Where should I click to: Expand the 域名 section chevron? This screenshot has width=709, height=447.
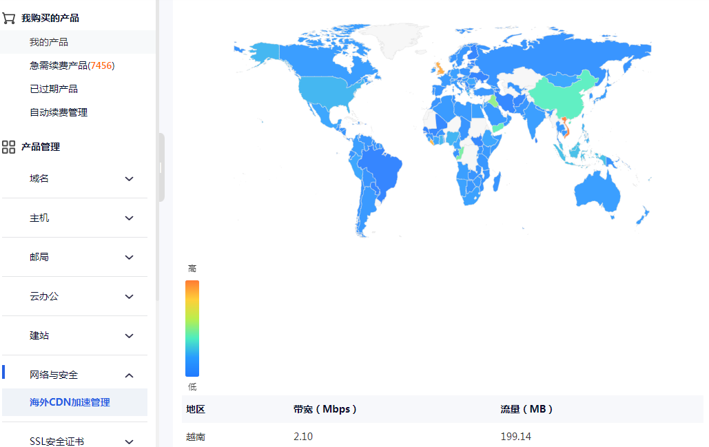pos(129,179)
